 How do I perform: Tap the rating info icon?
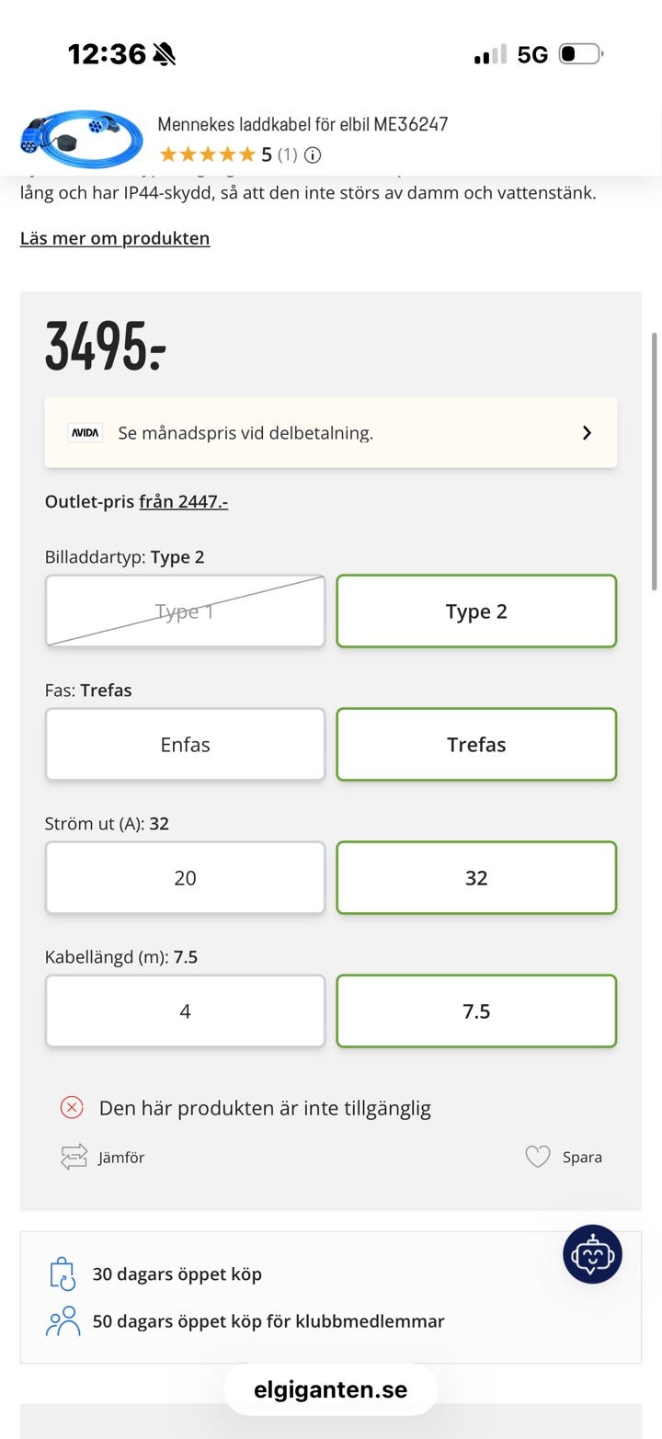(x=313, y=154)
